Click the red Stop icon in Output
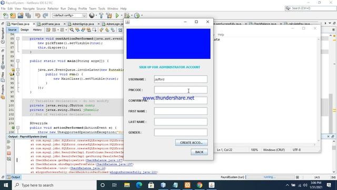Image resolution: width=337 pixels, height=190 pixels. pos(9,154)
